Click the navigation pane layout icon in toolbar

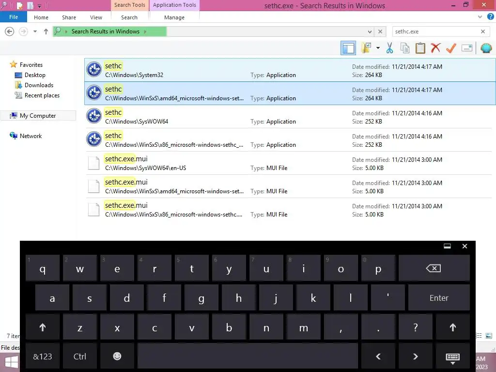tap(348, 48)
